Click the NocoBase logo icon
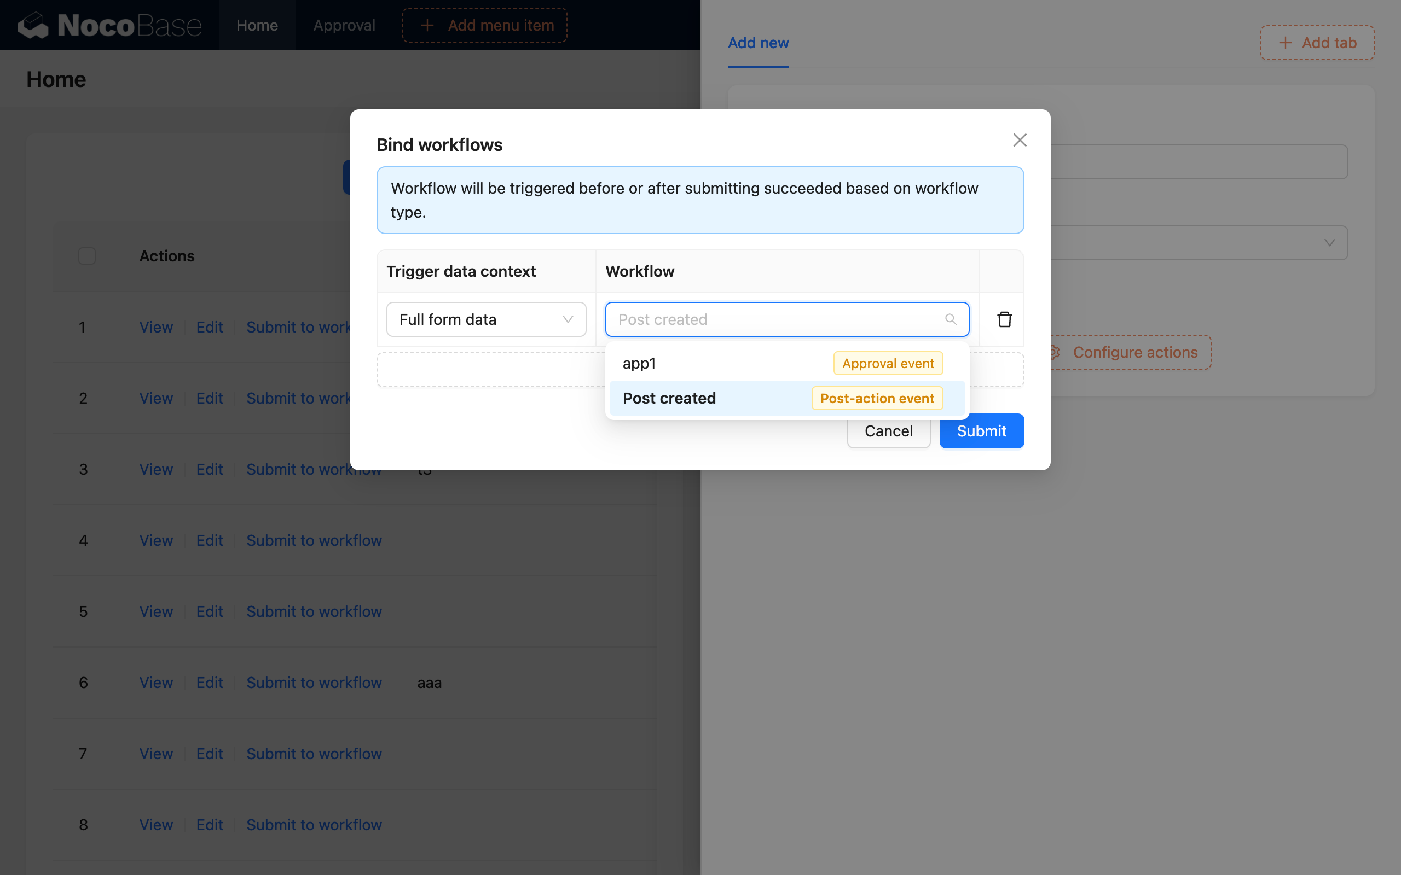Image resolution: width=1401 pixels, height=875 pixels. 33,25
